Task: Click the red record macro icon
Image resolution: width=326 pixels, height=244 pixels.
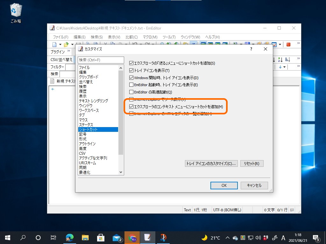Action: pyautogui.click(x=288, y=44)
